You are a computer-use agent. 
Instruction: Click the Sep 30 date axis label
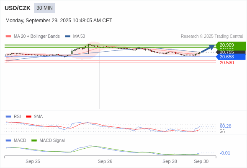point(201,161)
